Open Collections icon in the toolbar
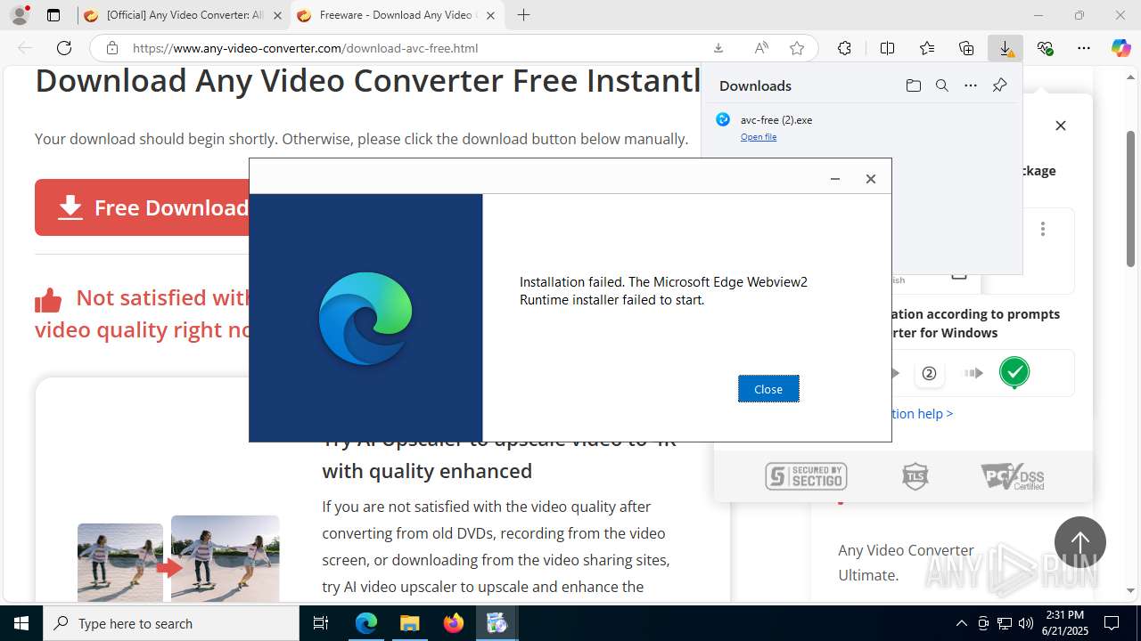Image resolution: width=1141 pixels, height=641 pixels. click(x=966, y=48)
